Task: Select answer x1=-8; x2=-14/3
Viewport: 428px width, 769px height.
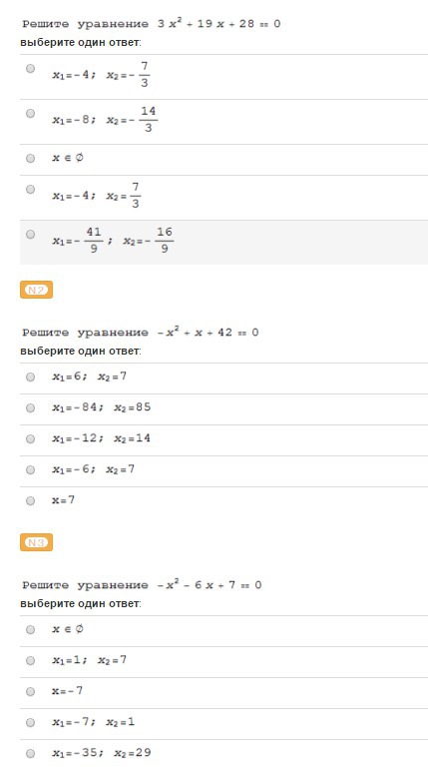Action: pyautogui.click(x=30, y=113)
